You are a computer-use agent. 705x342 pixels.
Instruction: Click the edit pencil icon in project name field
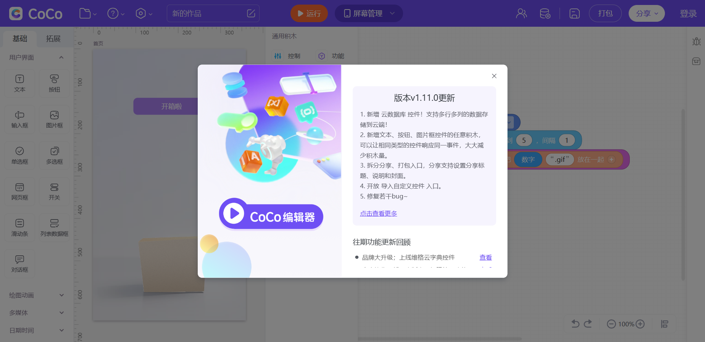tap(251, 13)
